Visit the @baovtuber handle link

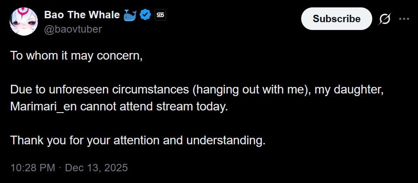click(x=73, y=29)
